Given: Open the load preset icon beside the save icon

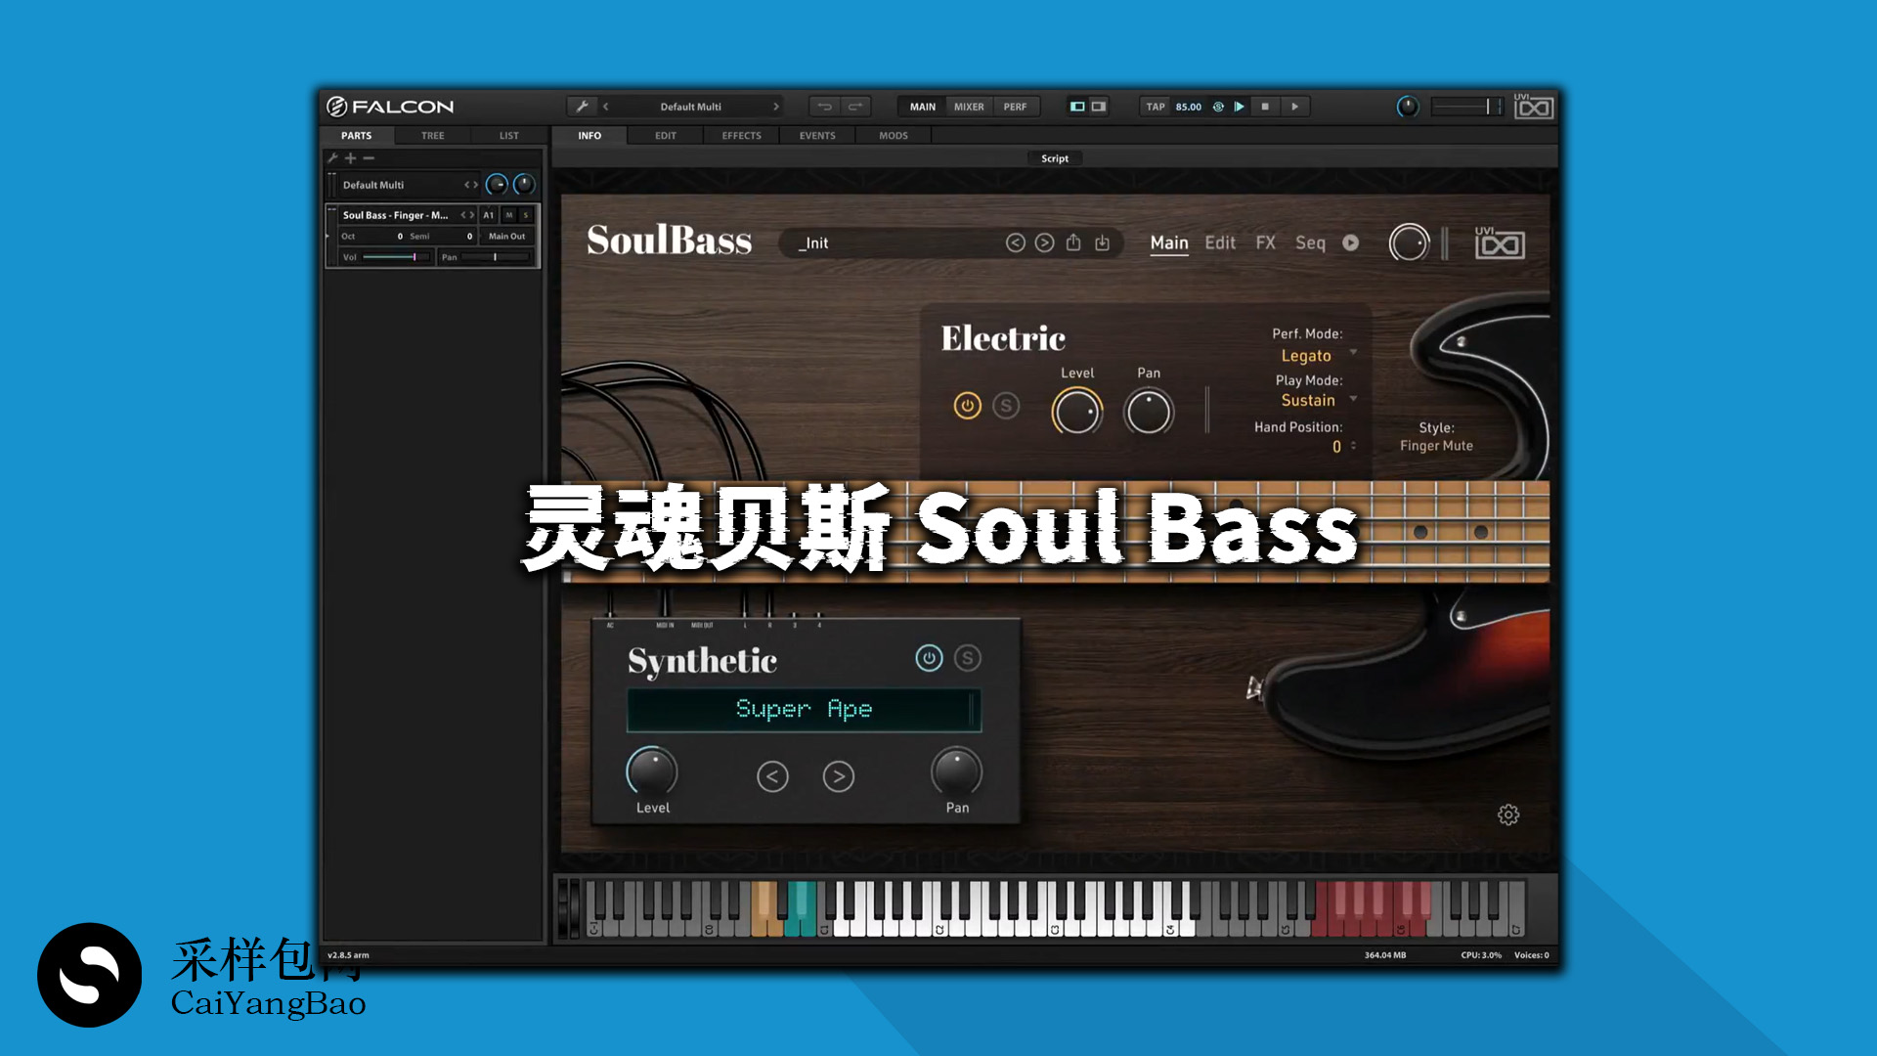Looking at the screenshot, I should pos(1102,242).
